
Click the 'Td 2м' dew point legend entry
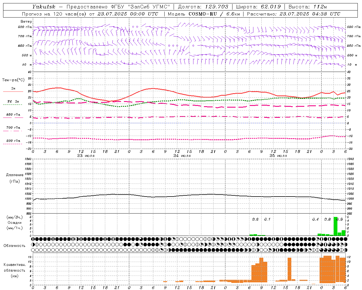point(13,101)
